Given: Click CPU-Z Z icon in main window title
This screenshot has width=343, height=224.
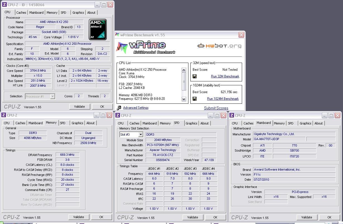Looking at the screenshot, I should [4, 5].
